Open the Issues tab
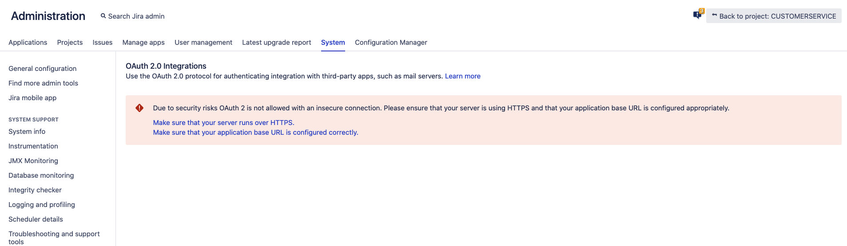This screenshot has height=246, width=847. pos(103,42)
